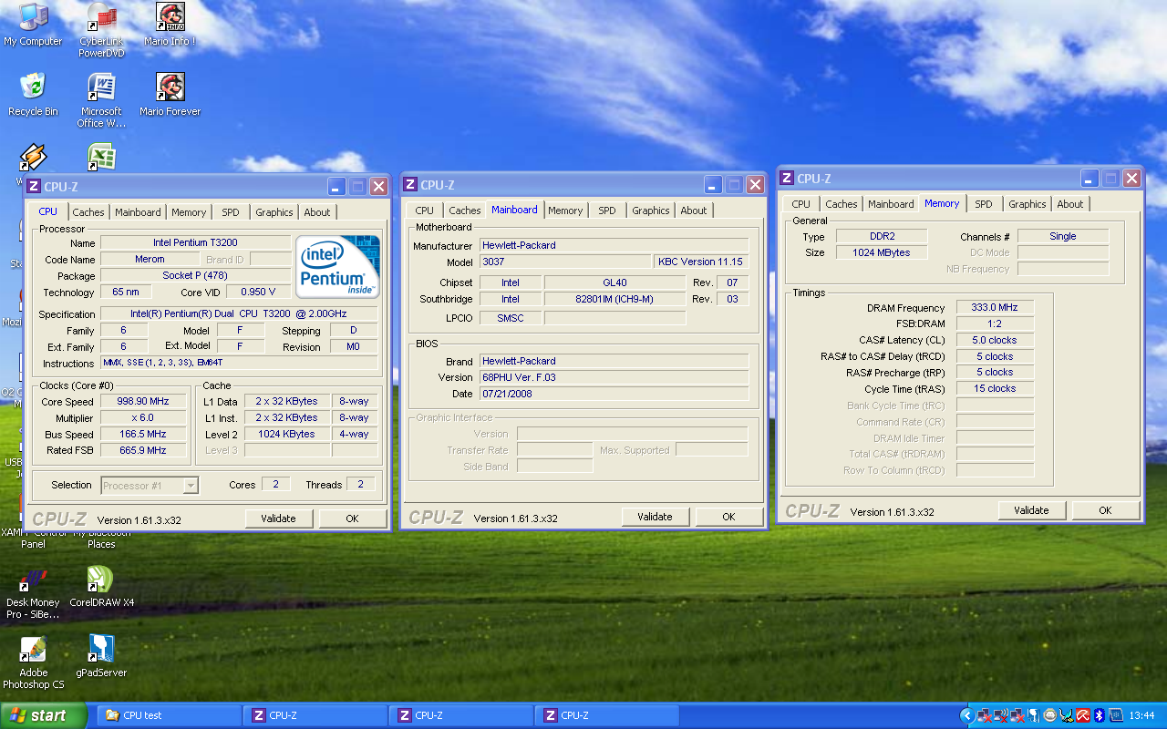Open SPD tab in CPU window

coord(231,212)
